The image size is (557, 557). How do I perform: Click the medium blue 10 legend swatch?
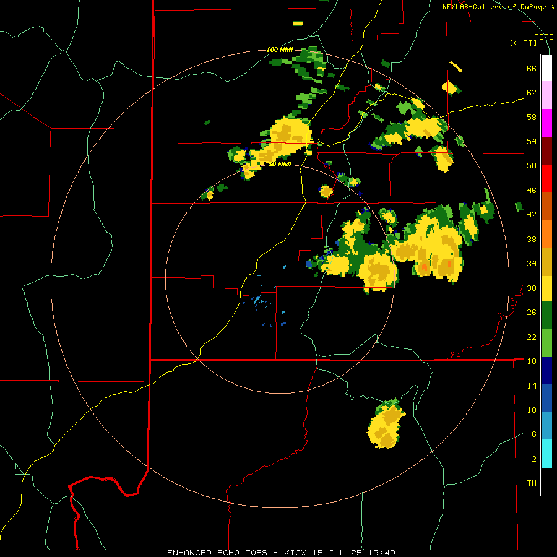(546, 398)
